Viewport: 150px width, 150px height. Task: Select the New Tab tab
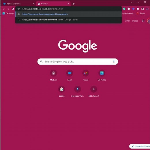coord(53,4)
